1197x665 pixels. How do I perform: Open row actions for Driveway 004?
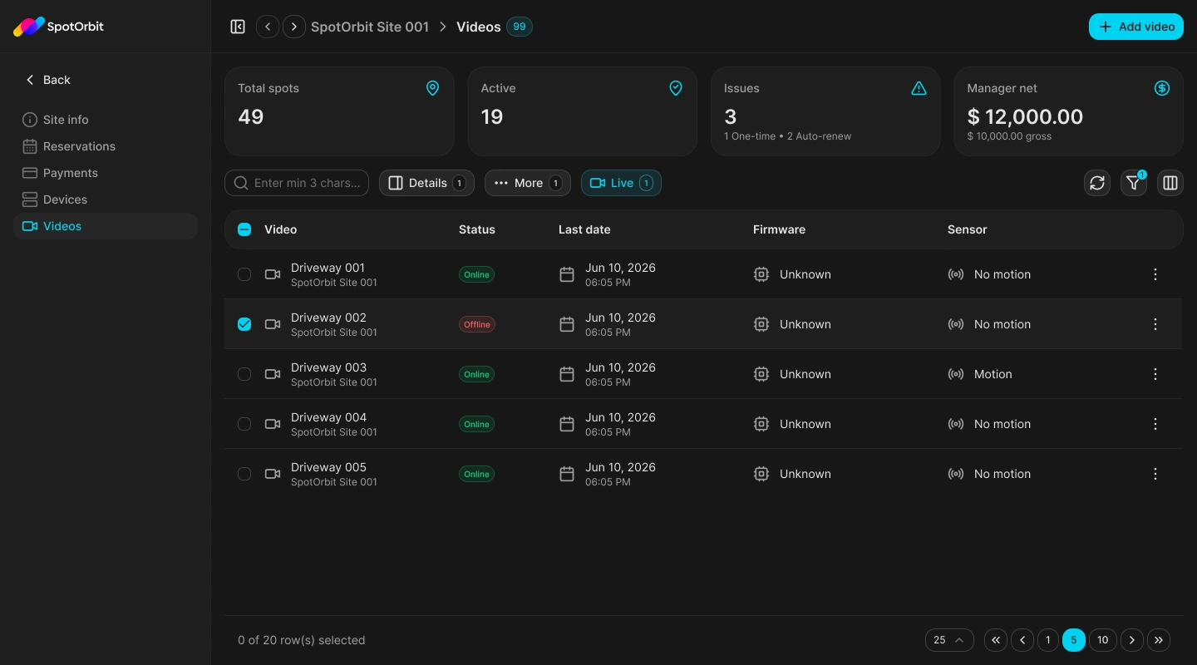(1155, 424)
